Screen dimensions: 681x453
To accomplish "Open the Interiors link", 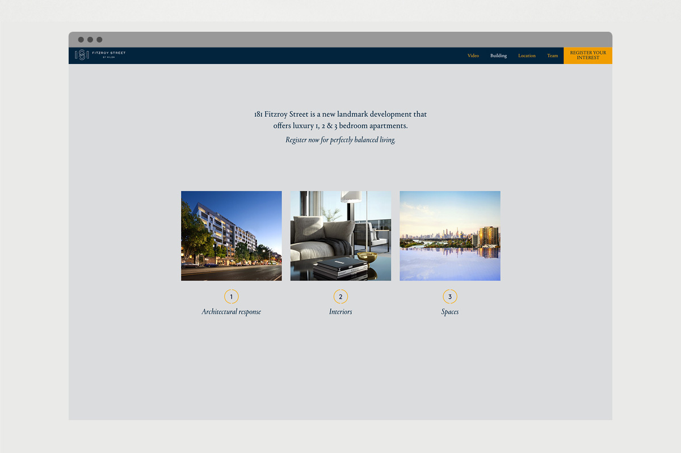I will pyautogui.click(x=340, y=311).
